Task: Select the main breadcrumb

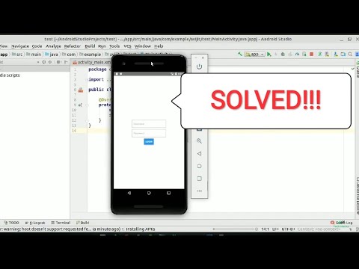Action: [34, 55]
